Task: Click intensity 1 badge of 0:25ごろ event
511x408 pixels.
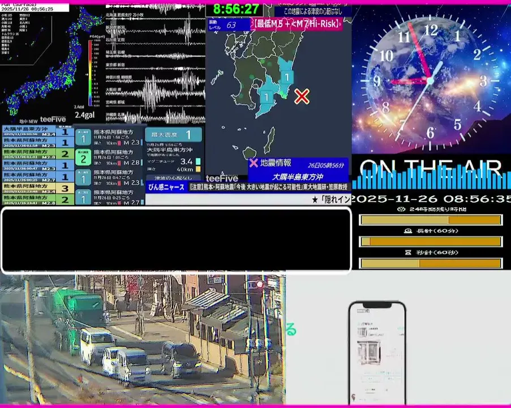Action: click(x=83, y=197)
